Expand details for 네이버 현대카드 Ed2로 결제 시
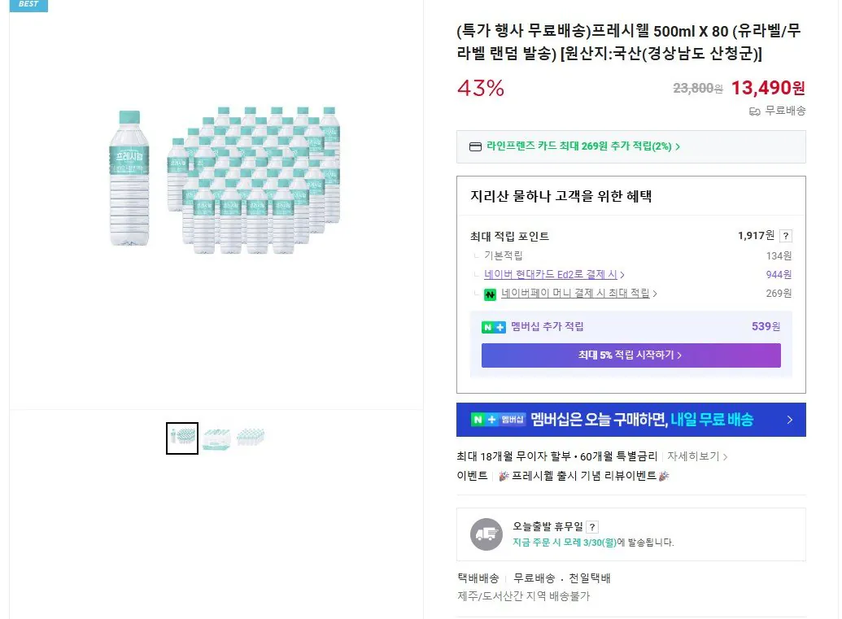This screenshot has height=619, width=842. (623, 275)
